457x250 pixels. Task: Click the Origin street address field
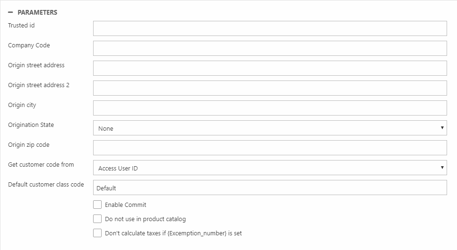click(x=270, y=68)
